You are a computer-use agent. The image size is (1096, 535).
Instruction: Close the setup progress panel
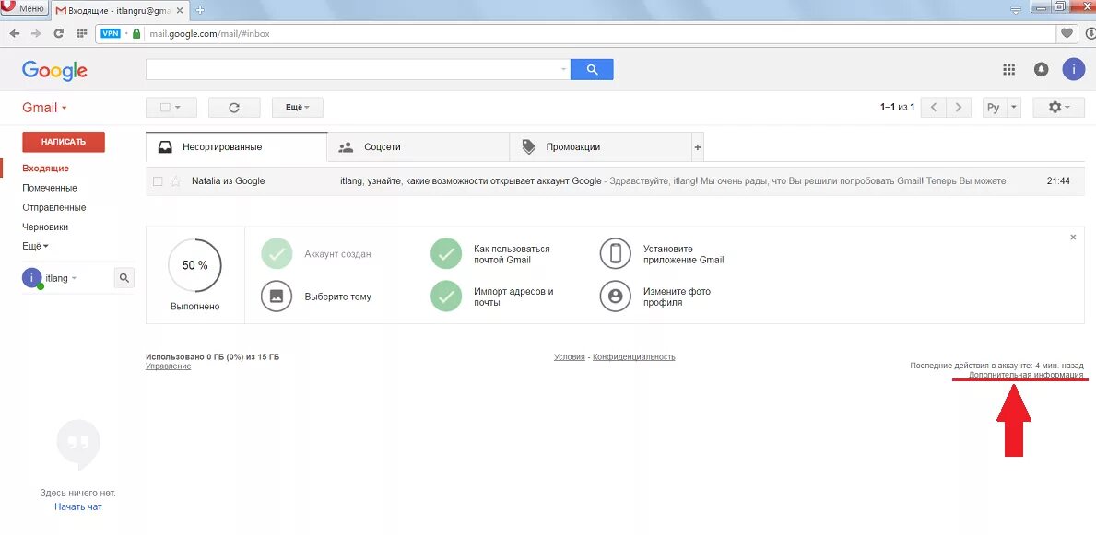(1073, 238)
